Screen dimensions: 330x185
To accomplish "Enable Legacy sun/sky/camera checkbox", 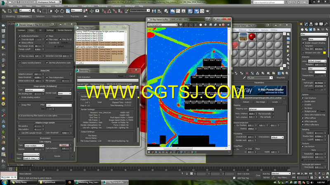I will coord(19,62).
